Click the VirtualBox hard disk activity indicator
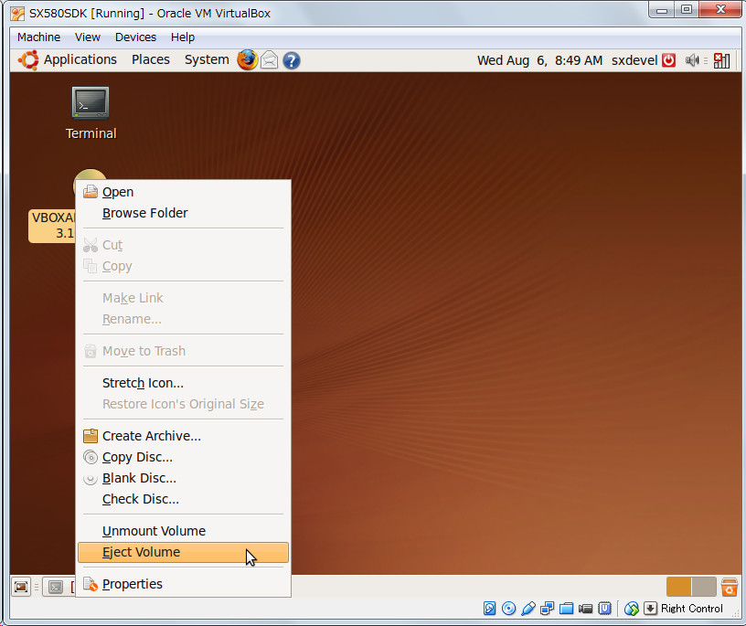Viewport: 746px width, 626px height. point(490,609)
